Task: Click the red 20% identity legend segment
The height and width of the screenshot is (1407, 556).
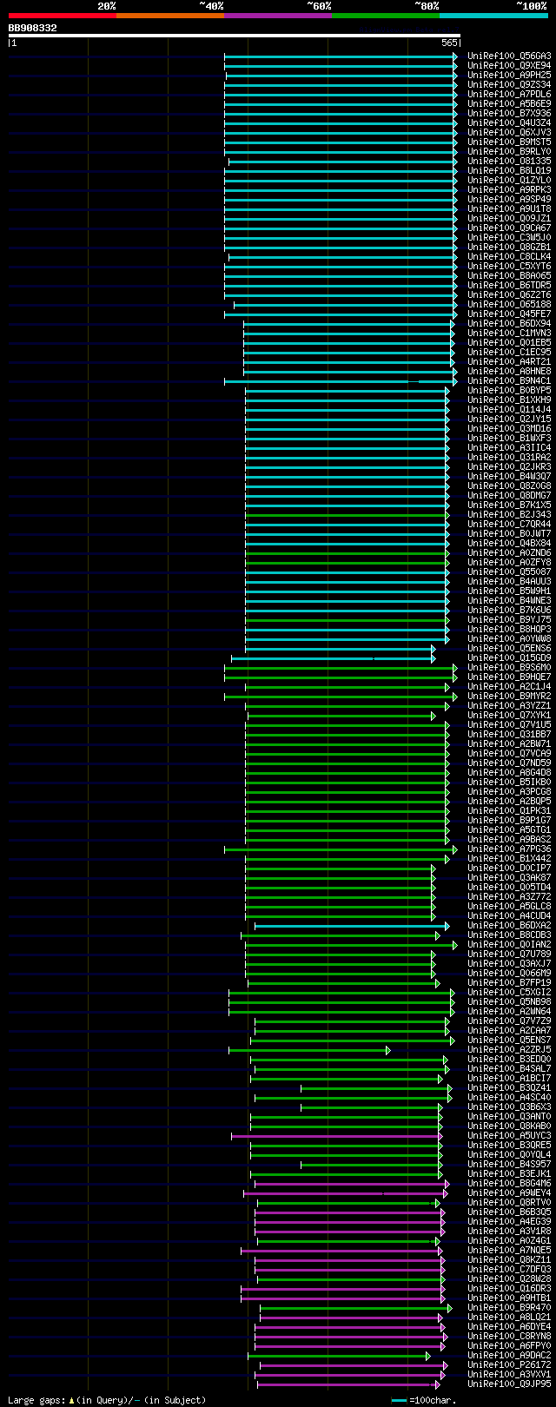Action: coord(63,16)
